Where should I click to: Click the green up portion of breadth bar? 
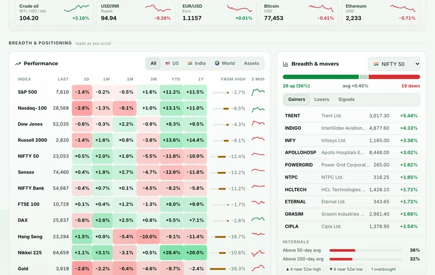(x=321, y=77)
